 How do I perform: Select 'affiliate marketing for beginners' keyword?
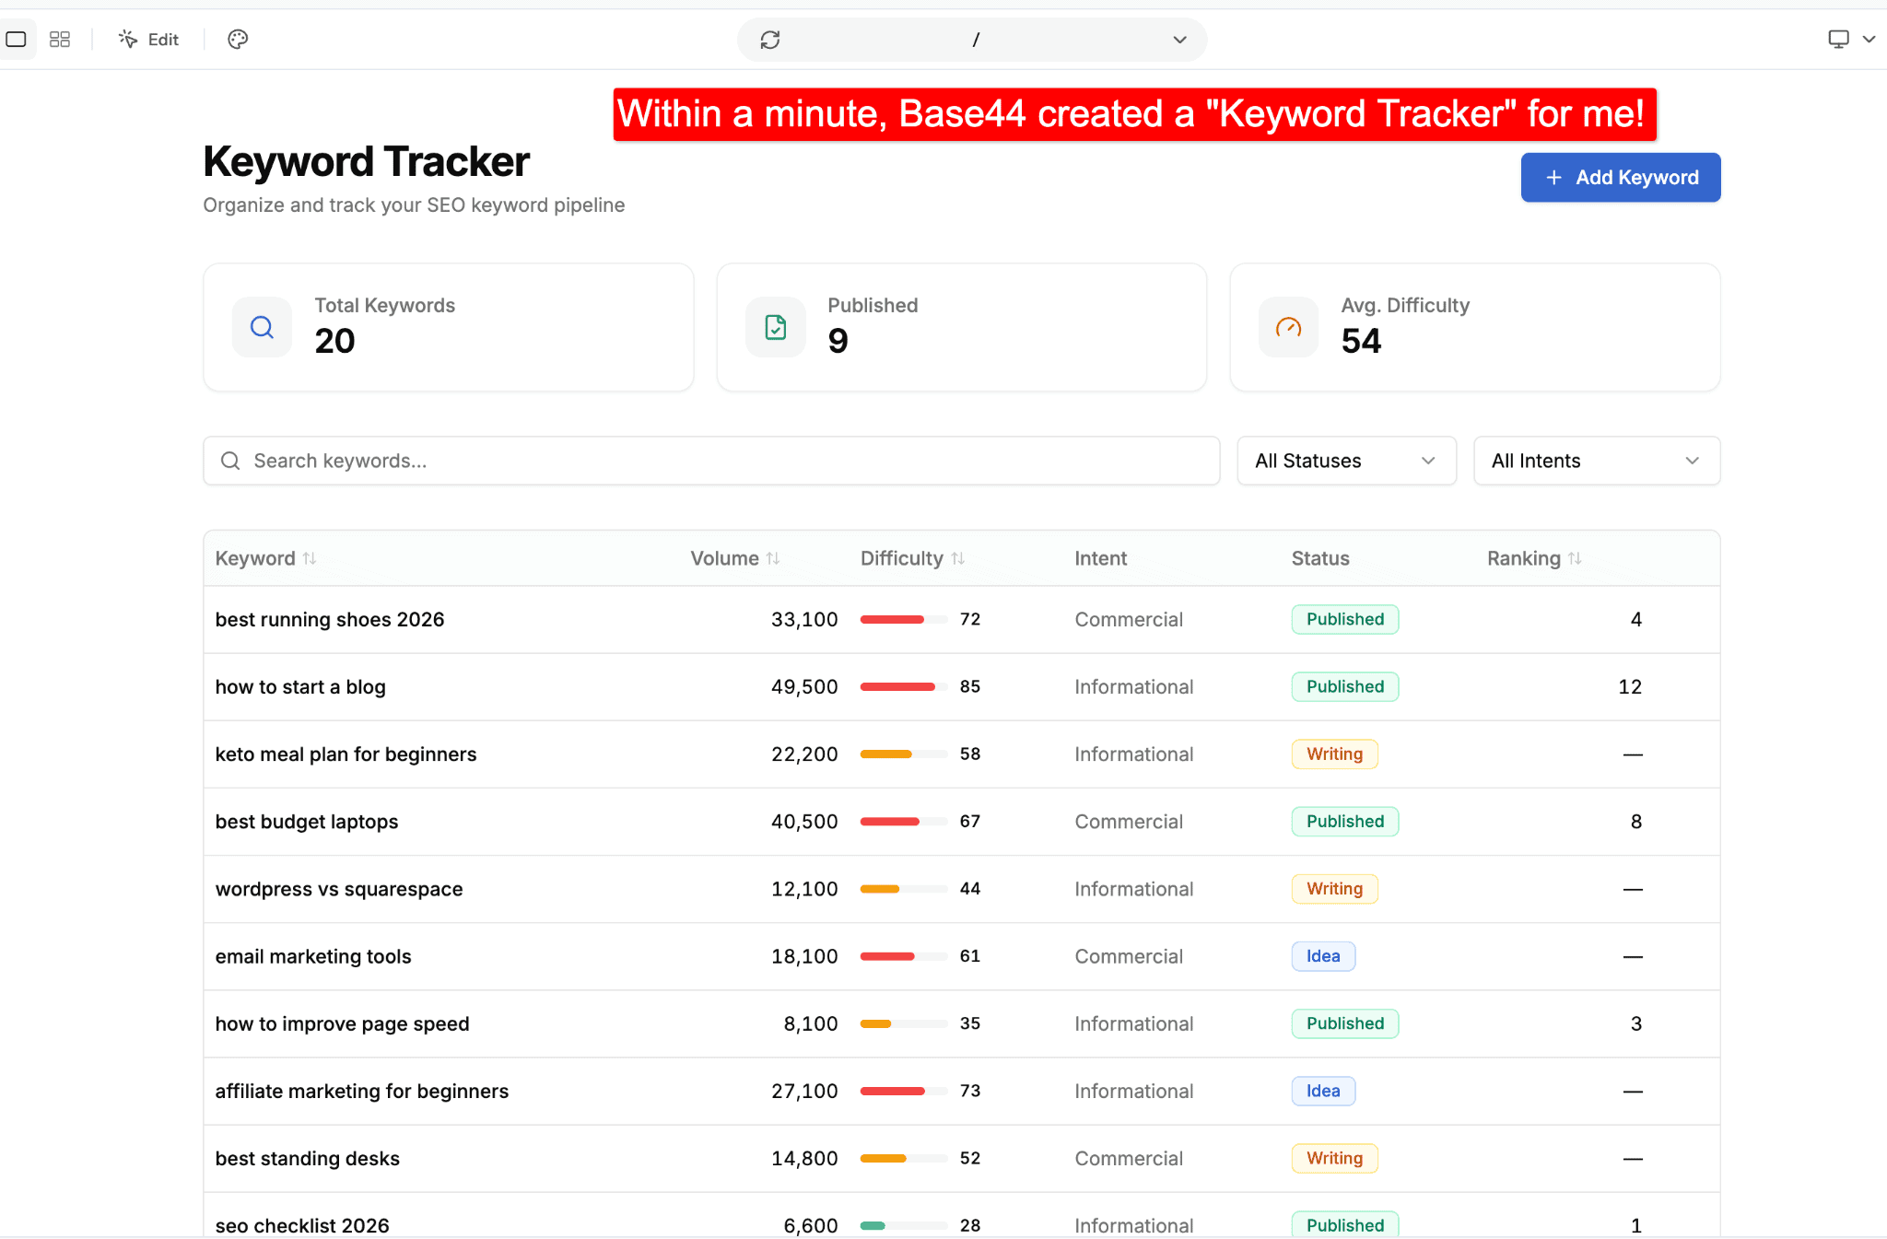(362, 1092)
